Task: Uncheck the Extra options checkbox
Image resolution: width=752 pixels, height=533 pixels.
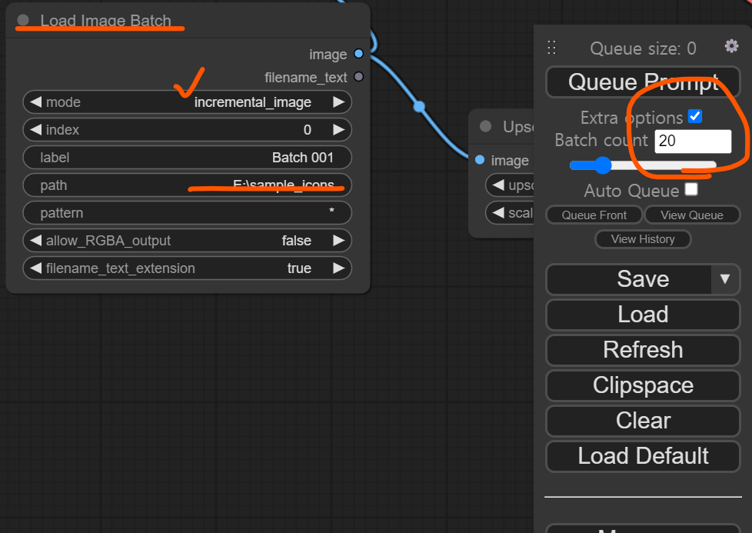Action: click(695, 117)
